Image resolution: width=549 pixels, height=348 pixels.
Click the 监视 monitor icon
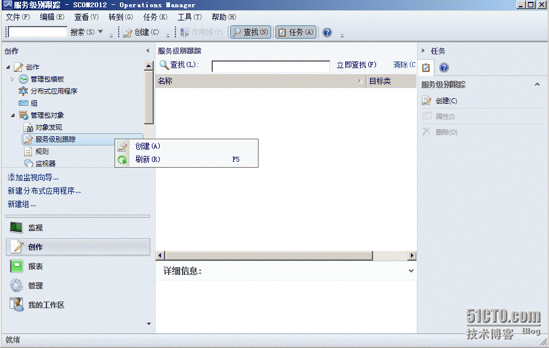(16, 228)
